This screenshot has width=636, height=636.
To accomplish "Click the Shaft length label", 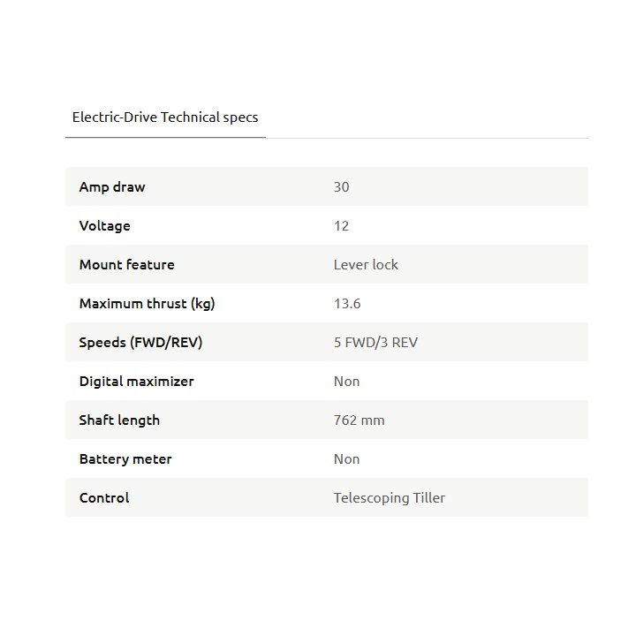I will tap(120, 420).
